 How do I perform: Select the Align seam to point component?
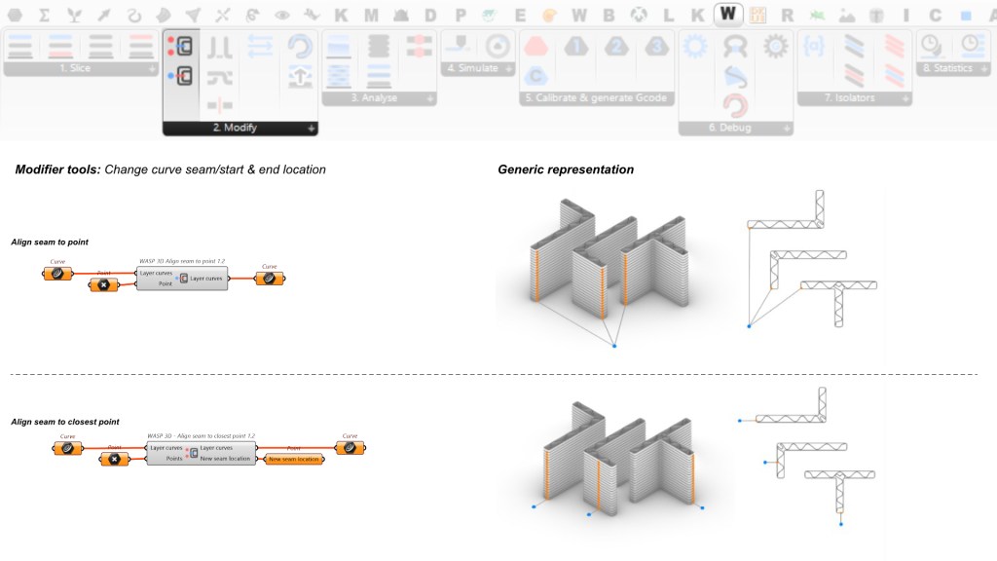point(182,278)
